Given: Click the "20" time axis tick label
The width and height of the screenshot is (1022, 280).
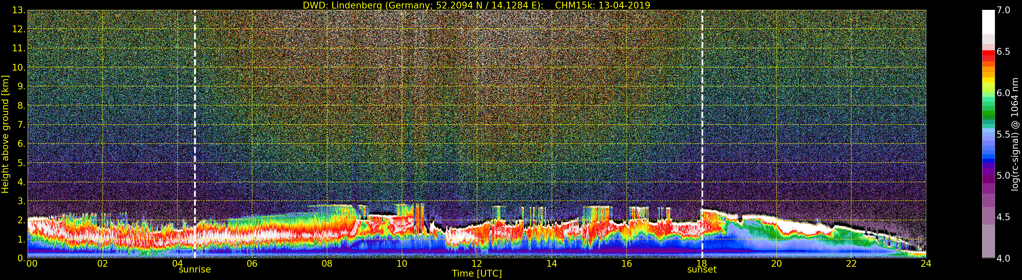Looking at the screenshot, I should tap(776, 263).
